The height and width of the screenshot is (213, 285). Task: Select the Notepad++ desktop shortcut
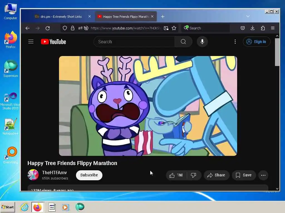10,126
